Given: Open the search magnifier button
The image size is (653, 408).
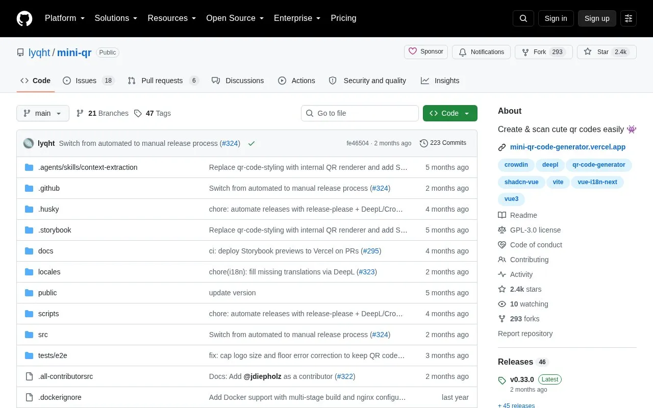Looking at the screenshot, I should 523,18.
